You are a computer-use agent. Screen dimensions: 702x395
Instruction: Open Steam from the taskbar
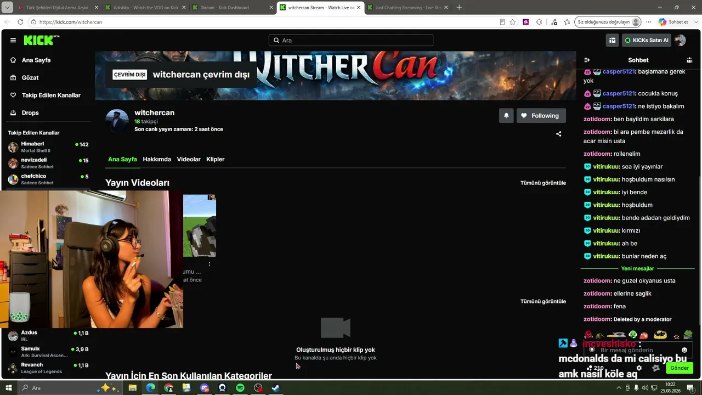(x=276, y=388)
